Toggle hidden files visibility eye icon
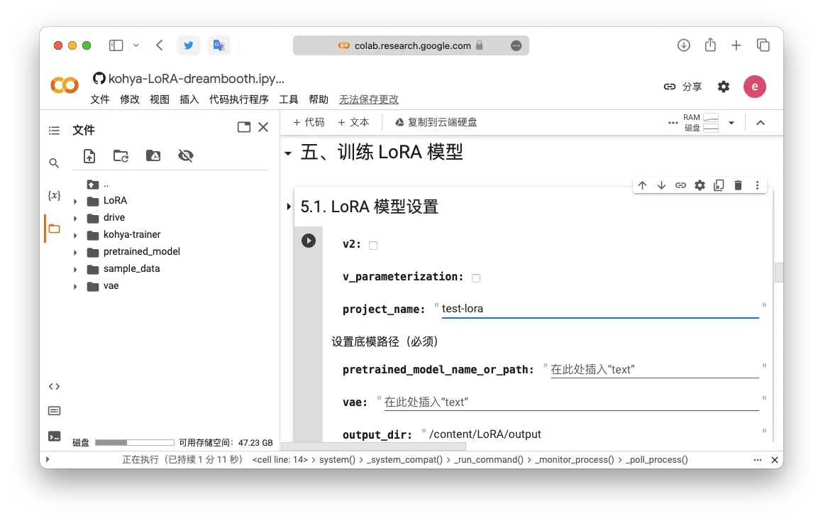 tap(186, 156)
